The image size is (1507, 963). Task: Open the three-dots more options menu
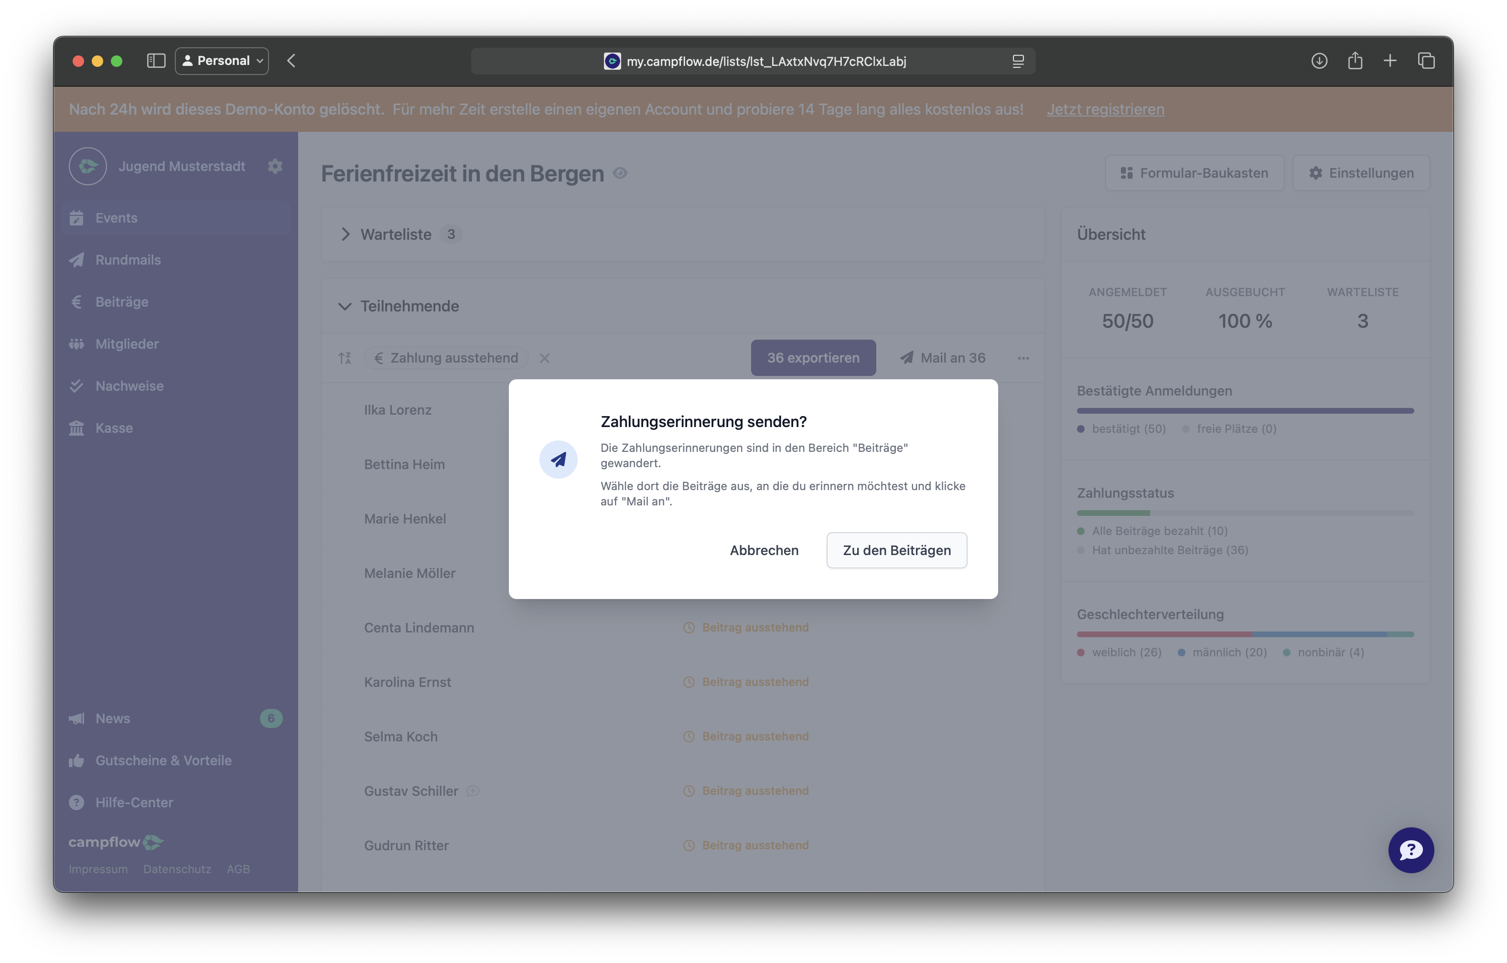[1023, 358]
